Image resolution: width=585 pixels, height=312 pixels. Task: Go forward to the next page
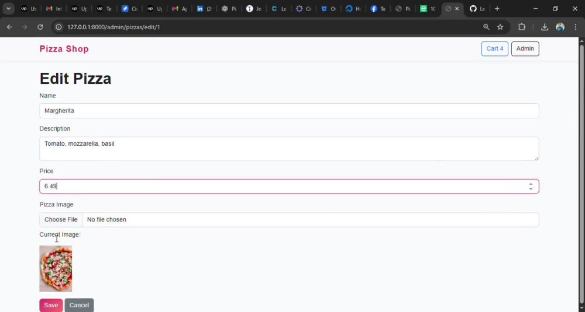(x=25, y=27)
